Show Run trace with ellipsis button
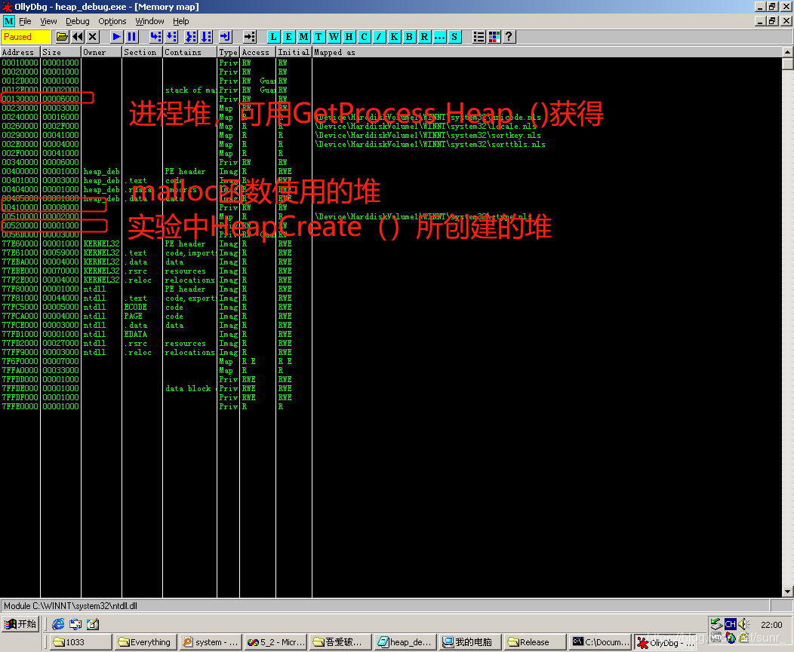Viewport: 794px width, 652px height. (439, 37)
